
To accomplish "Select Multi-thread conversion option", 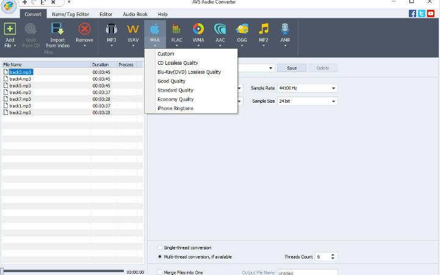I will [160, 257].
